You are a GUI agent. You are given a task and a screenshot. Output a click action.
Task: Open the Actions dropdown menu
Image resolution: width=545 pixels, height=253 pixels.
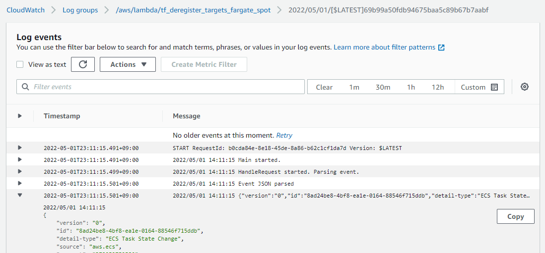point(128,64)
